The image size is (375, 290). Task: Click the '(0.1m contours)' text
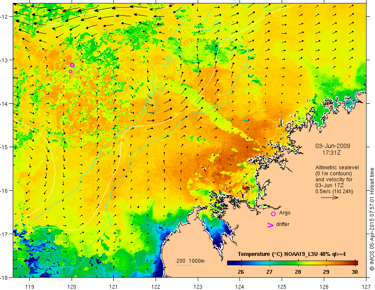tap(334, 174)
